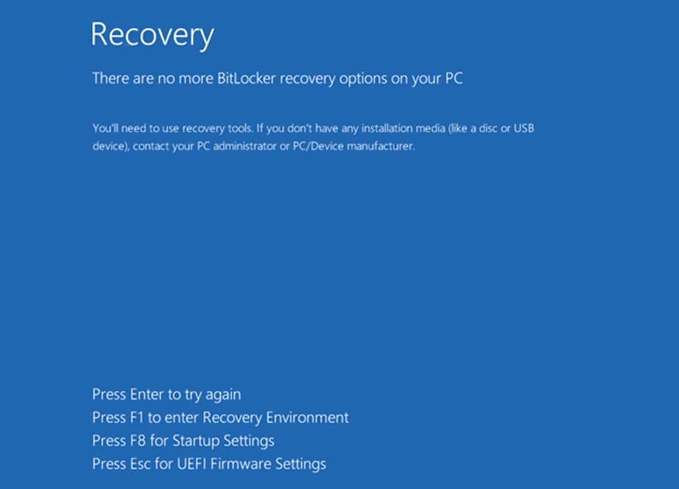Click the 'Recovery Environment' words
679x489 pixels.
click(x=275, y=417)
